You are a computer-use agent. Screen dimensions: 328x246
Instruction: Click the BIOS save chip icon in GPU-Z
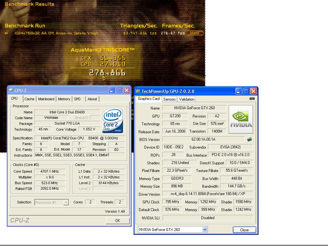249,139
